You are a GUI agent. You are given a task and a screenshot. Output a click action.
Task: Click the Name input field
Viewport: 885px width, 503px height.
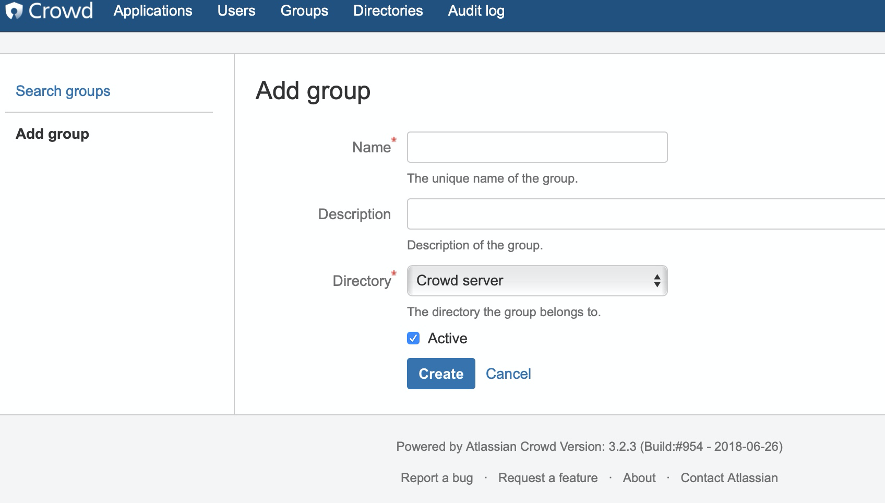click(536, 147)
